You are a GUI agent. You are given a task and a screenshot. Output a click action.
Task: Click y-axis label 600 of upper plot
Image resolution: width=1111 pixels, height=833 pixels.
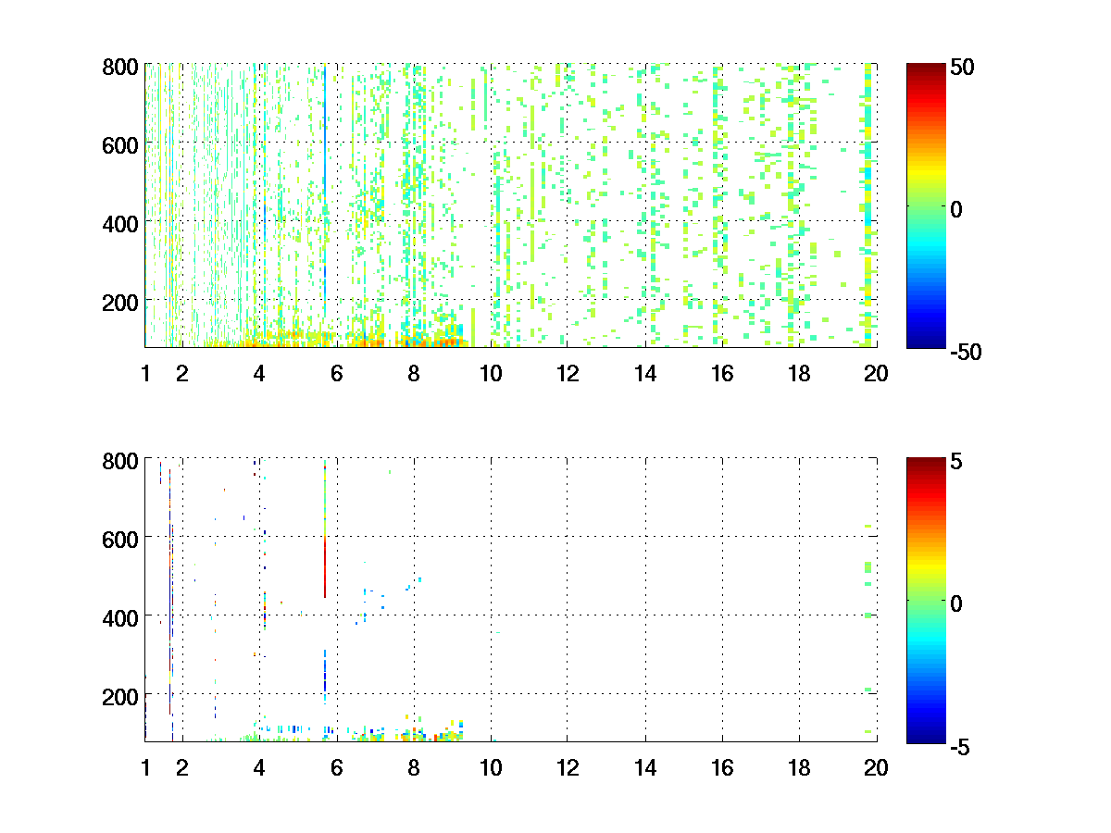pyautogui.click(x=120, y=144)
